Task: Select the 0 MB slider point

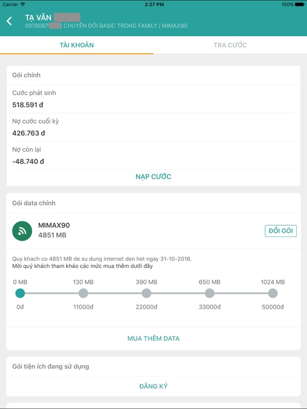Action: (20, 293)
